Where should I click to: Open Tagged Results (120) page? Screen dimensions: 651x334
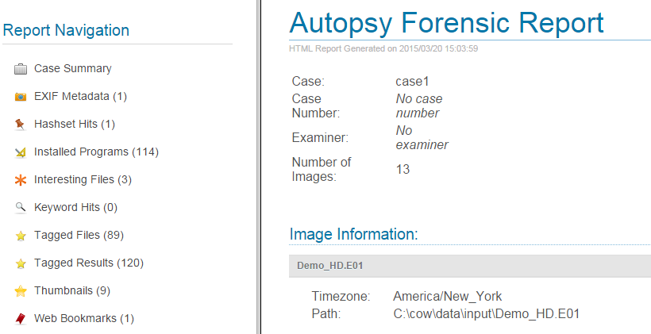(x=88, y=263)
